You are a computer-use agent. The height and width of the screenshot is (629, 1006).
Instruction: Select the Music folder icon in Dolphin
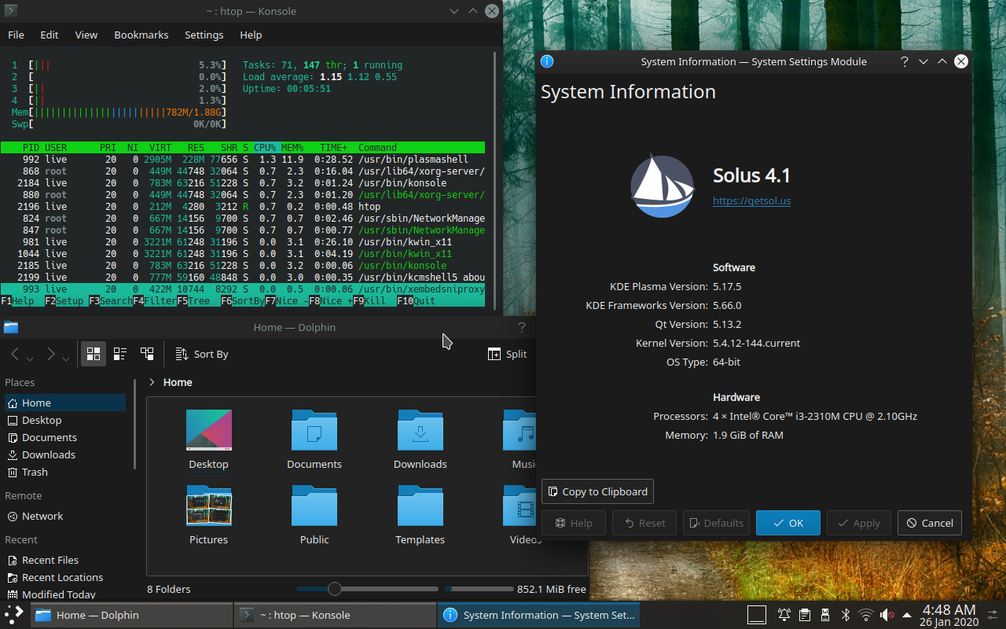(520, 430)
